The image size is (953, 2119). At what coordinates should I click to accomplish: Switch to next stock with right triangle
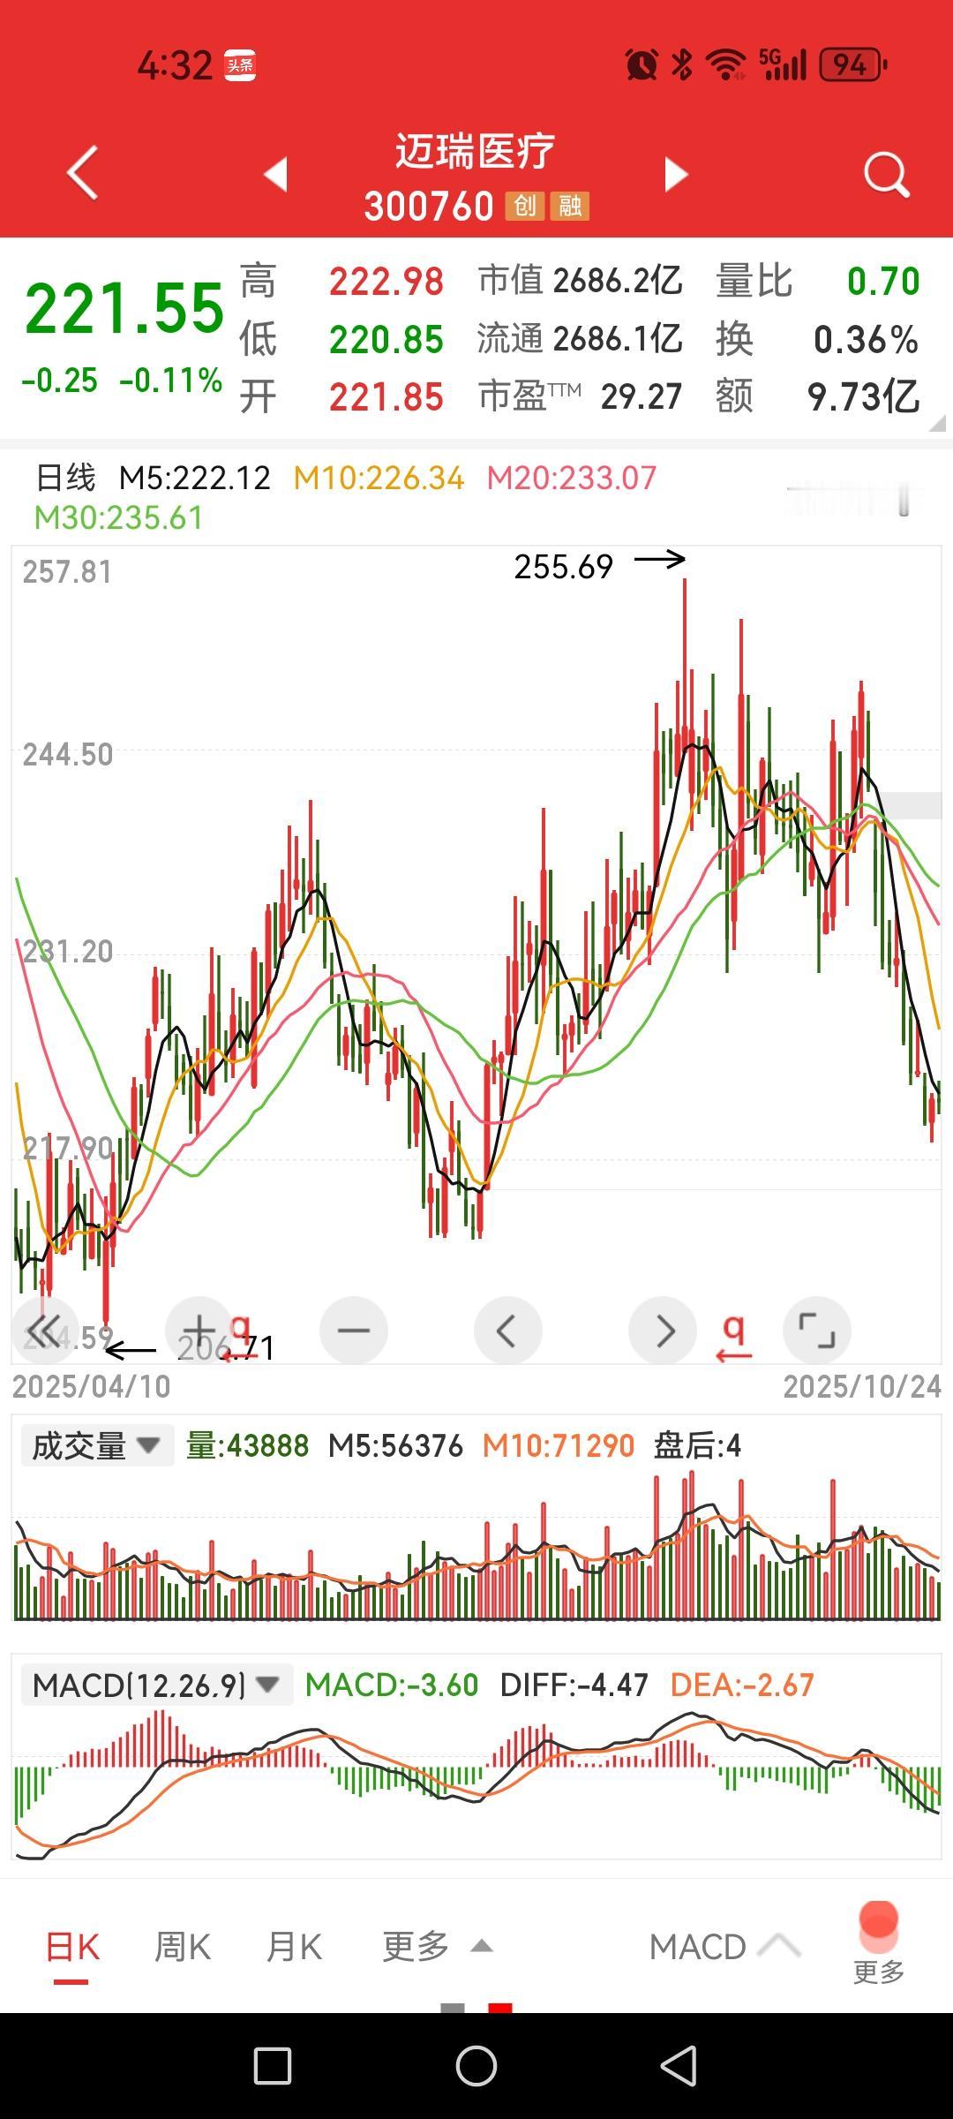click(676, 174)
